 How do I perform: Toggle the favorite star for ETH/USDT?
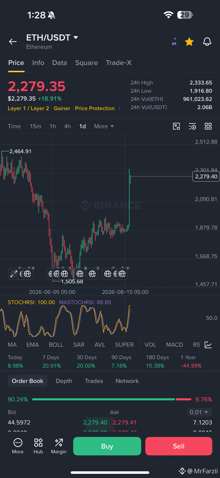click(x=189, y=42)
